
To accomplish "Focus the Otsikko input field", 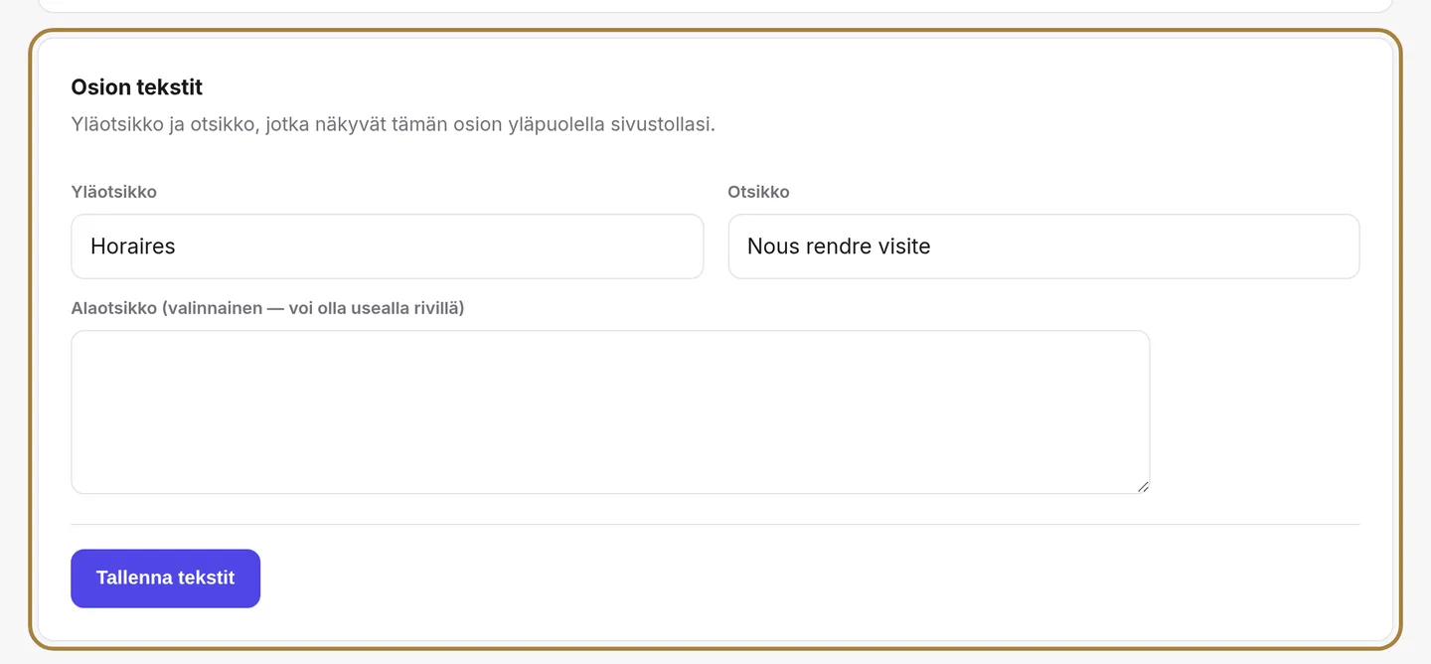I will point(1043,247).
